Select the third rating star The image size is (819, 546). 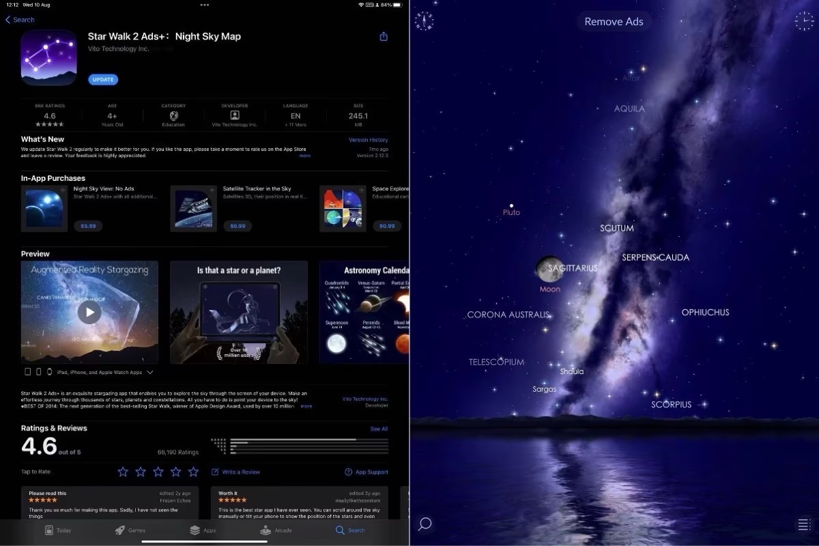click(x=158, y=472)
